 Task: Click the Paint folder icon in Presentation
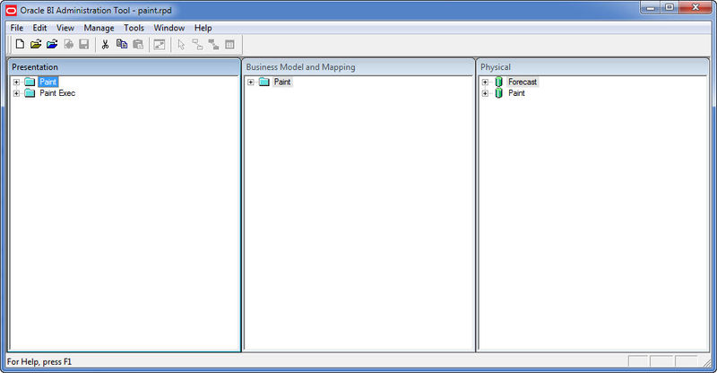(30, 82)
